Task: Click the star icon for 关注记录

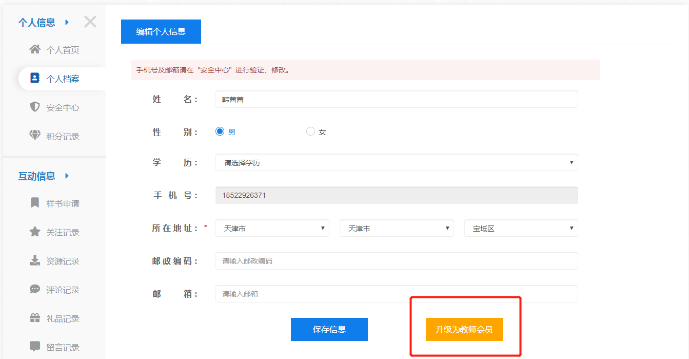Action: pyautogui.click(x=34, y=232)
